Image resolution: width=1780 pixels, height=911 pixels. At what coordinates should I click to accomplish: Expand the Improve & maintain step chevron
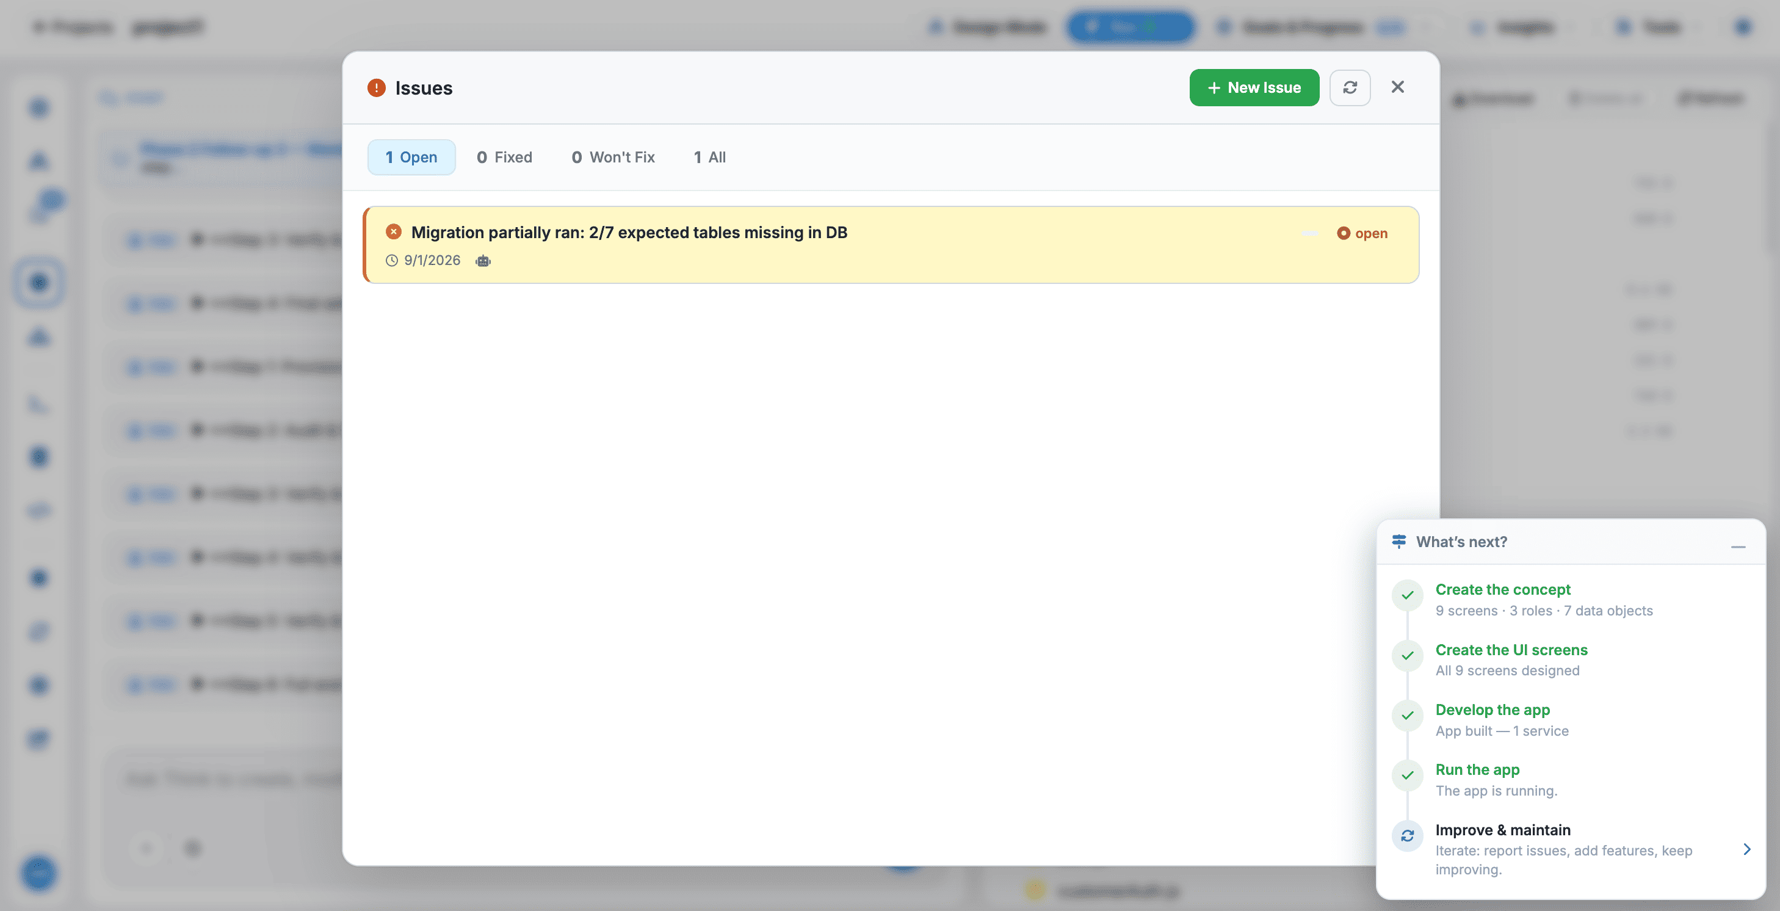pyautogui.click(x=1746, y=849)
